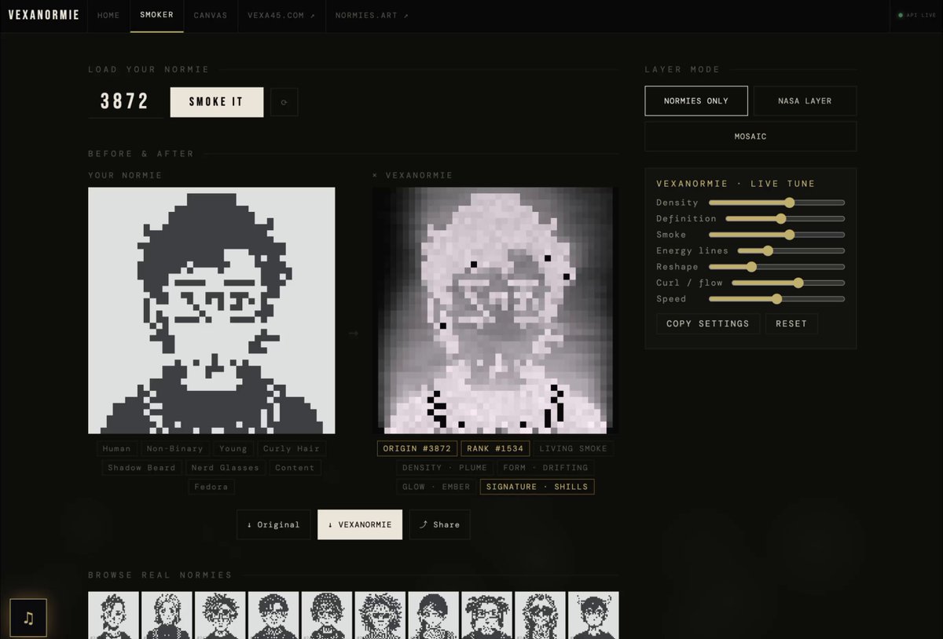Switch to the SMOKER tab
Viewport: 943px width, 639px height.
[157, 15]
